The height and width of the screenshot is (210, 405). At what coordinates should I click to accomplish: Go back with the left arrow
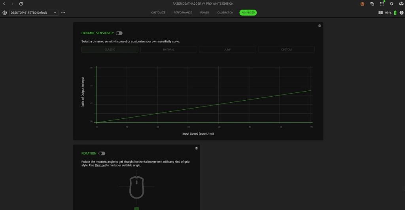pyautogui.click(x=4, y=4)
